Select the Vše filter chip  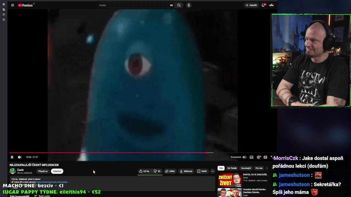click(x=221, y=168)
